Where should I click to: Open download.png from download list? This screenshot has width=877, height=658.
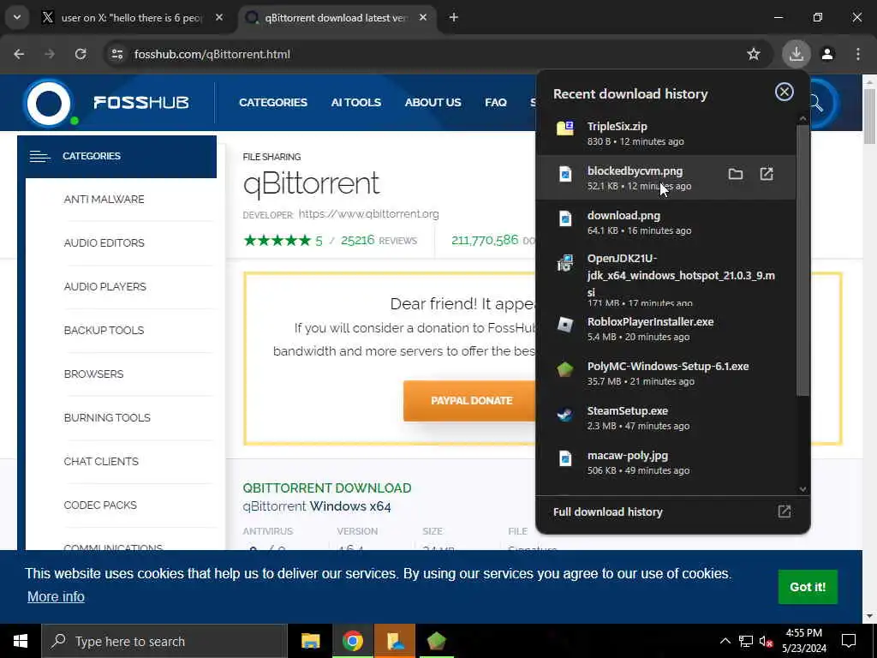[x=665, y=222]
